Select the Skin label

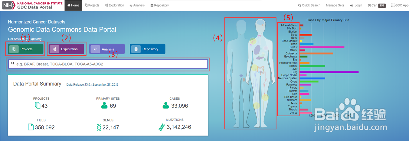[x=295, y=94]
